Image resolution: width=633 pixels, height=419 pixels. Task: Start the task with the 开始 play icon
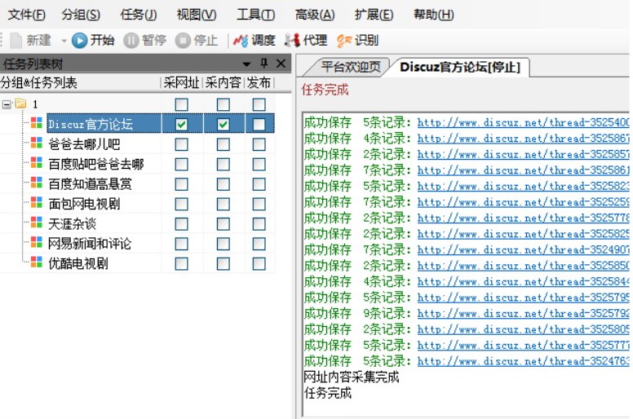coord(79,40)
